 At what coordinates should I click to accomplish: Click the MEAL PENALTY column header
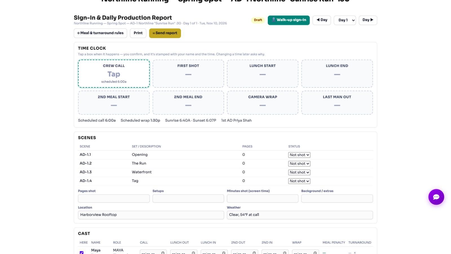pos(334,243)
